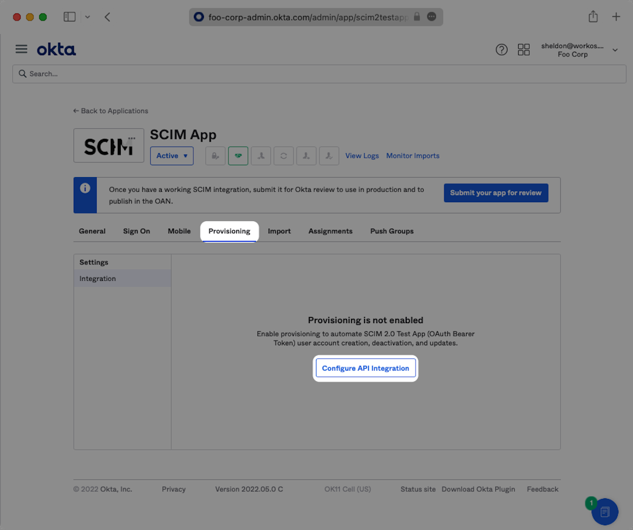This screenshot has height=530, width=633.
Task: Open the Sign On tab
Action: (137, 231)
